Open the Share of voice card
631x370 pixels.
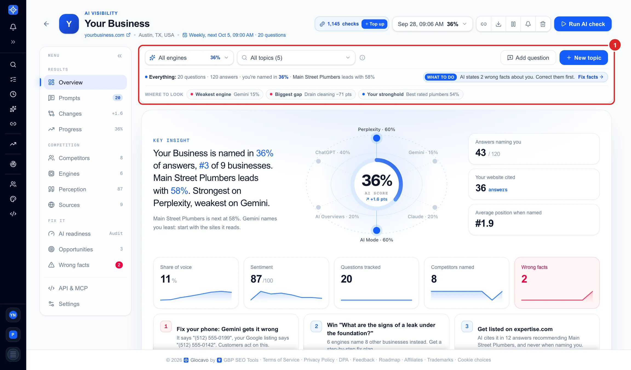[x=196, y=283]
